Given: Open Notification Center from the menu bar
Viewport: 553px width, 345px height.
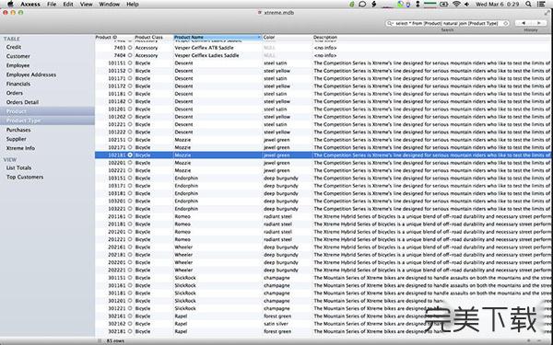Looking at the screenshot, I should [541, 5].
